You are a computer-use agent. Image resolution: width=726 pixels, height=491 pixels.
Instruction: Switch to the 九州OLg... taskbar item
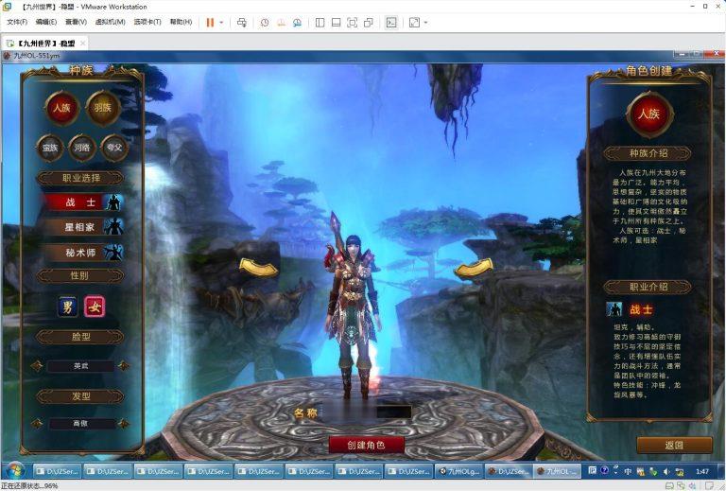tap(459, 471)
